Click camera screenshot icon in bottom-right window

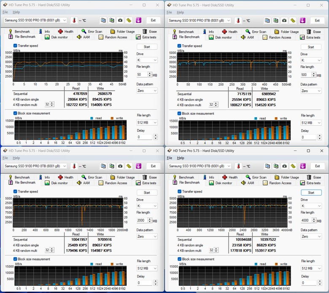click(x=285, y=166)
